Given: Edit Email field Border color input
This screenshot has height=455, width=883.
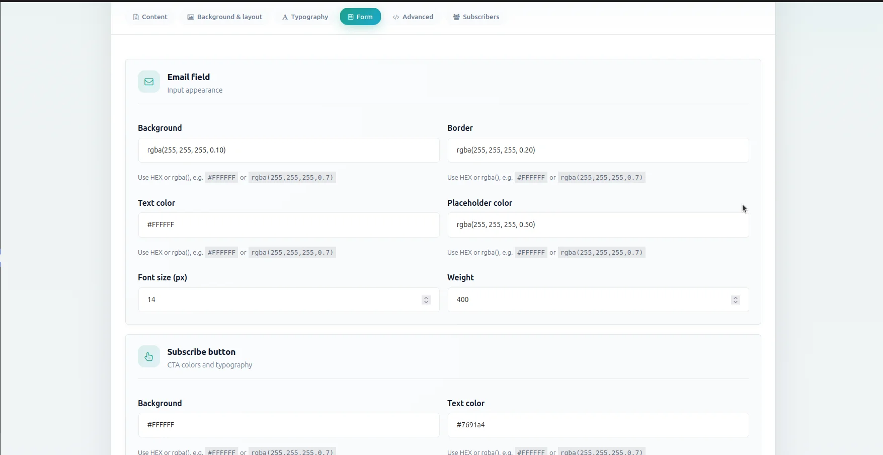Looking at the screenshot, I should [598, 150].
